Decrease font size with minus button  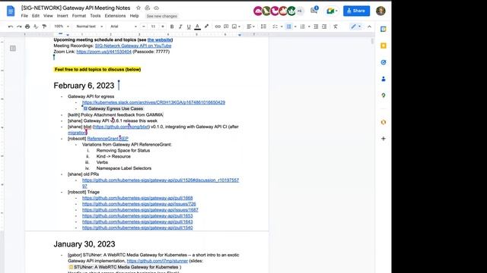[144, 27]
